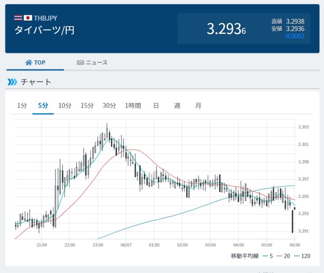This screenshot has height=273, width=324.
Task: Open the ニュース tab label
Action: pyautogui.click(x=97, y=62)
